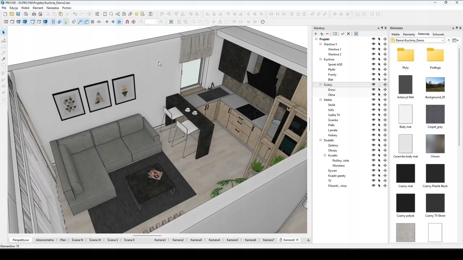The height and width of the screenshot is (260, 463).
Task: Toggle visibility of the Dywan layer
Action: pyautogui.click(x=373, y=170)
